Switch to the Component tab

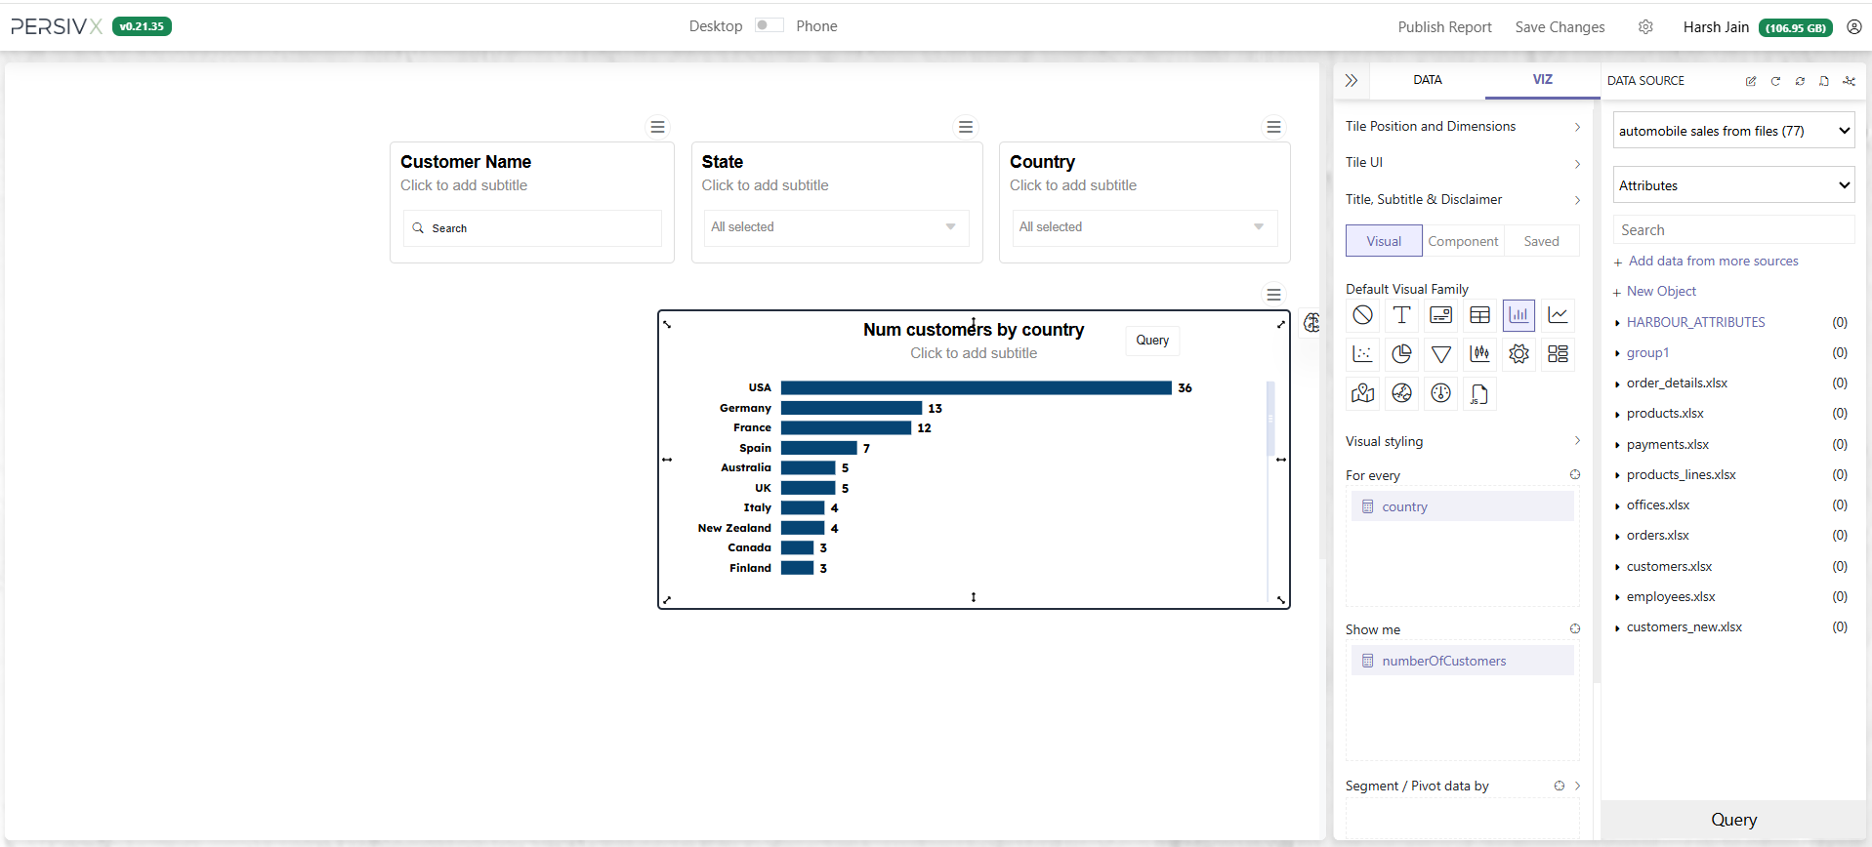1462,241
